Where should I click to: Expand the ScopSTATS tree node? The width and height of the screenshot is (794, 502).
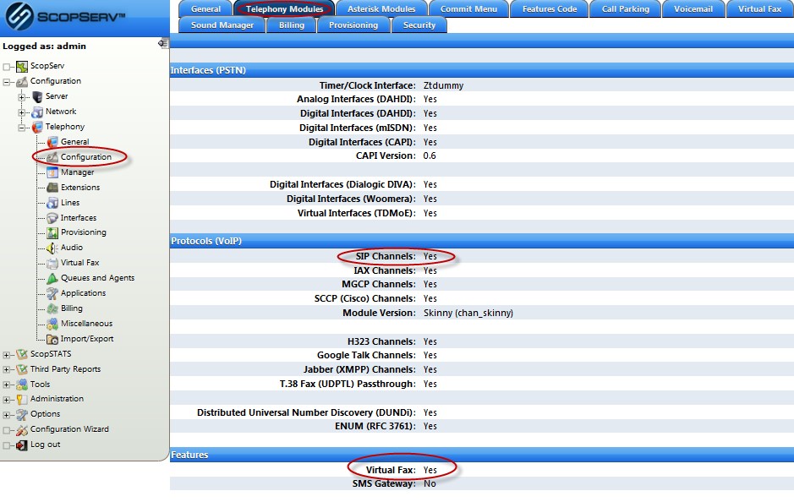(x=6, y=355)
